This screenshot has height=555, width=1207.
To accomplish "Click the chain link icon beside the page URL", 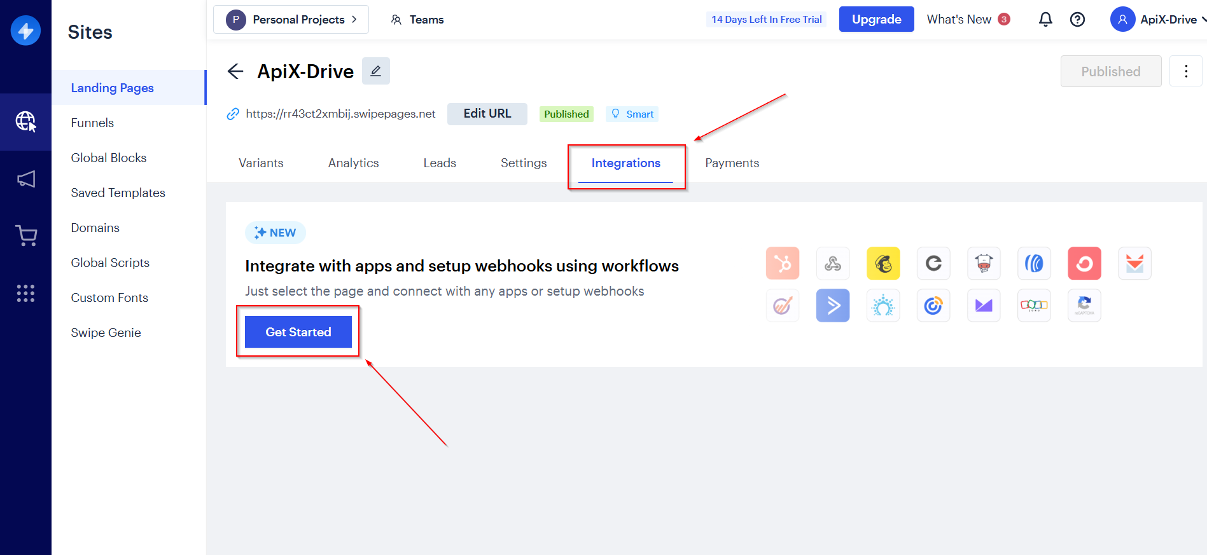I will click(x=233, y=114).
